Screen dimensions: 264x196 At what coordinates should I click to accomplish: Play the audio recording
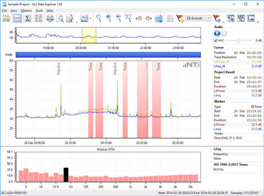point(217,33)
